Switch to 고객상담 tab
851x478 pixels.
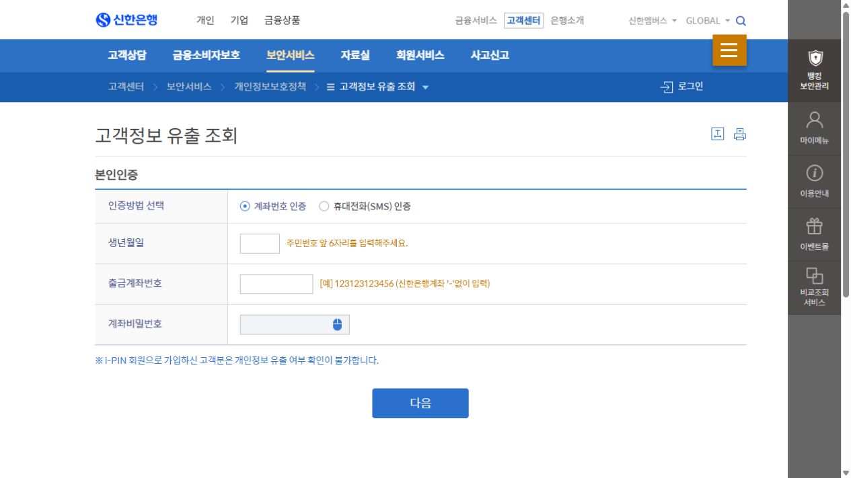pos(127,56)
